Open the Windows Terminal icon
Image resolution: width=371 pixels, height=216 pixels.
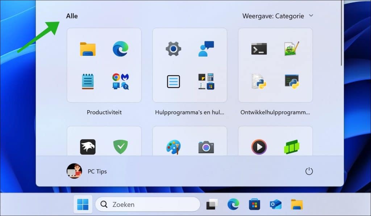pyautogui.click(x=259, y=49)
